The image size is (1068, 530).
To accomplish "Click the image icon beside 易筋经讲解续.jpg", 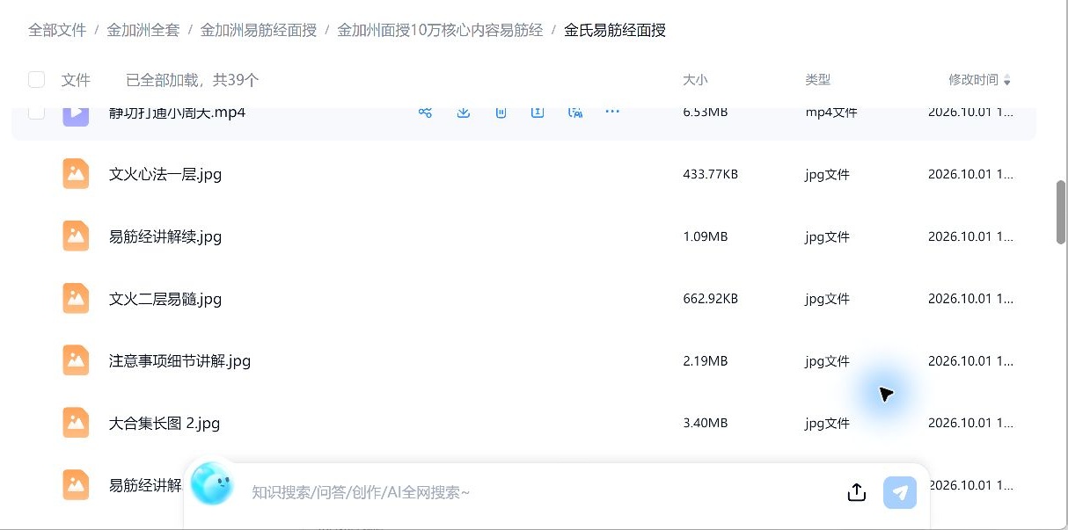I will (77, 236).
